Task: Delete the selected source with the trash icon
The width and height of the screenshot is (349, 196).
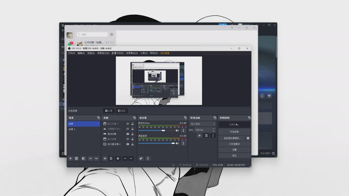Action: (111, 159)
